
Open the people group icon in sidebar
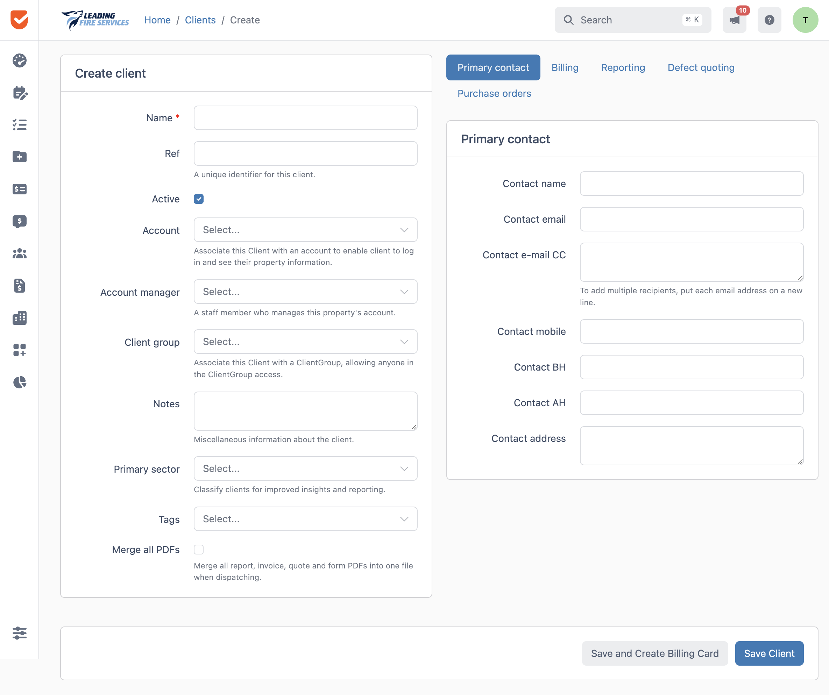(x=19, y=253)
